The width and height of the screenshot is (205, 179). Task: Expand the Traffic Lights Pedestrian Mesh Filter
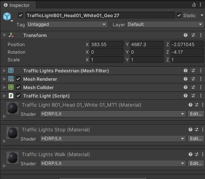click(x=5, y=71)
